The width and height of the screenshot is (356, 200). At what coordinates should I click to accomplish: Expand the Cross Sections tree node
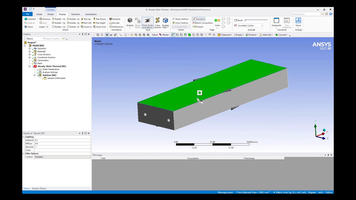29,54
